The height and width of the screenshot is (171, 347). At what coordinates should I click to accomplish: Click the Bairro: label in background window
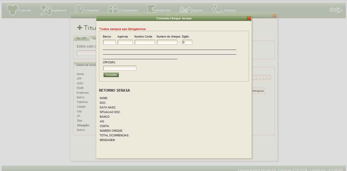[x=81, y=97]
